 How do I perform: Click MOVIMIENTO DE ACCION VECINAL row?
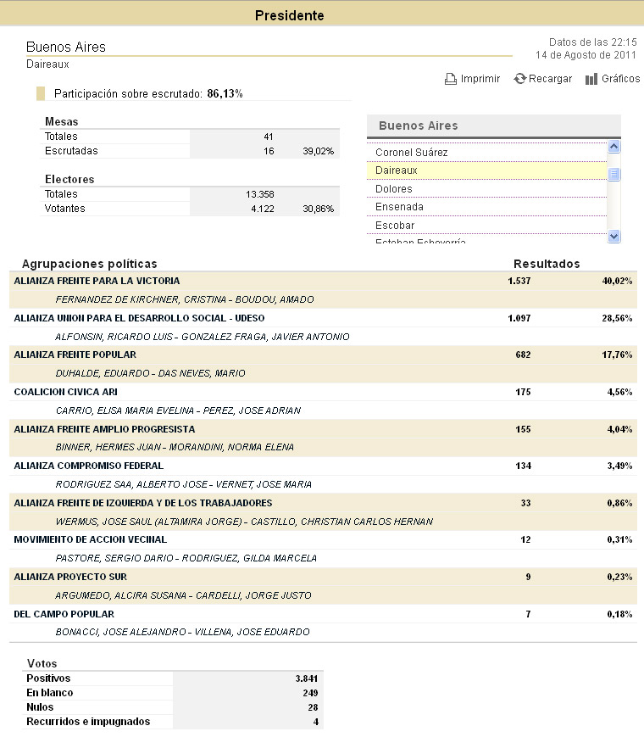click(323, 539)
